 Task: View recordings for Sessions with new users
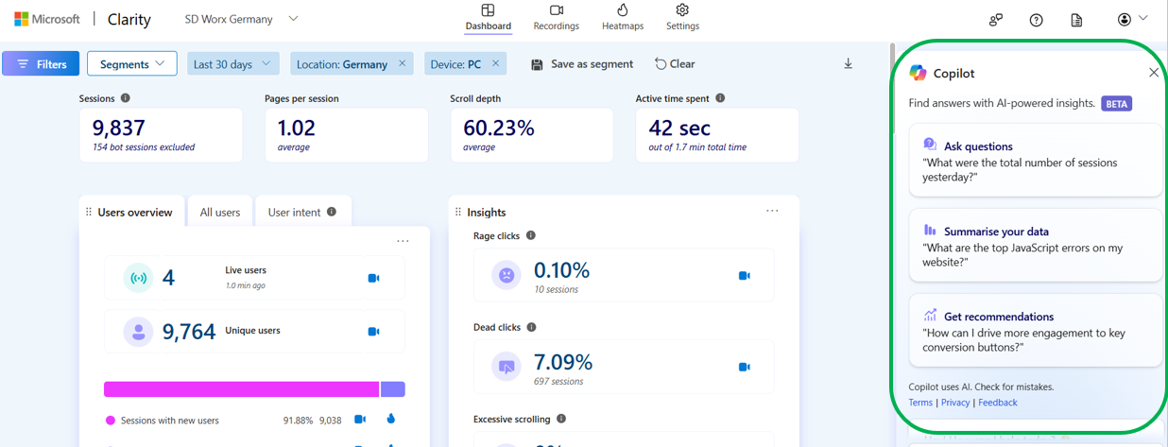[x=360, y=420]
